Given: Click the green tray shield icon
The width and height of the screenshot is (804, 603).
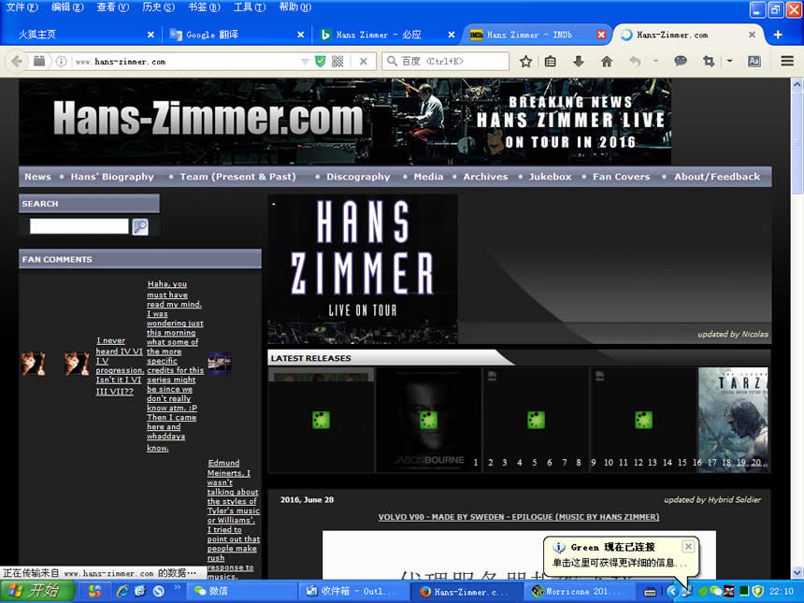Looking at the screenshot, I should [758, 591].
